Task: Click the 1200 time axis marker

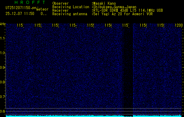Action: click(179, 25)
